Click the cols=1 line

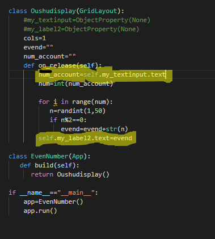point(35,38)
